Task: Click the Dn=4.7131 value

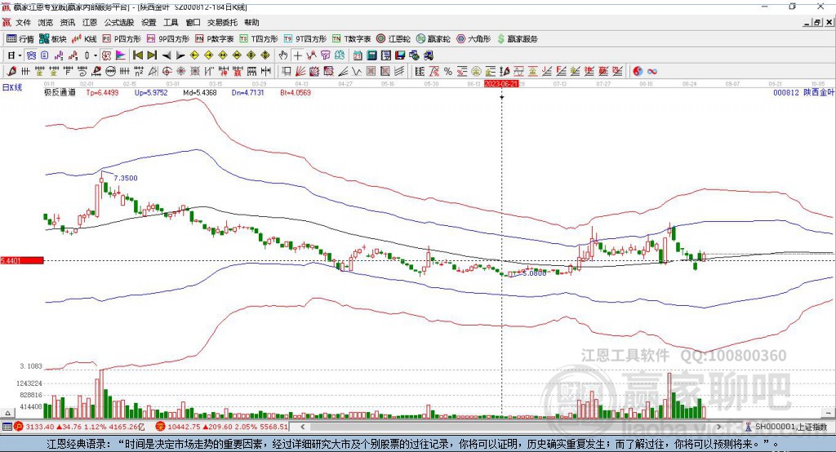Action: click(x=248, y=92)
